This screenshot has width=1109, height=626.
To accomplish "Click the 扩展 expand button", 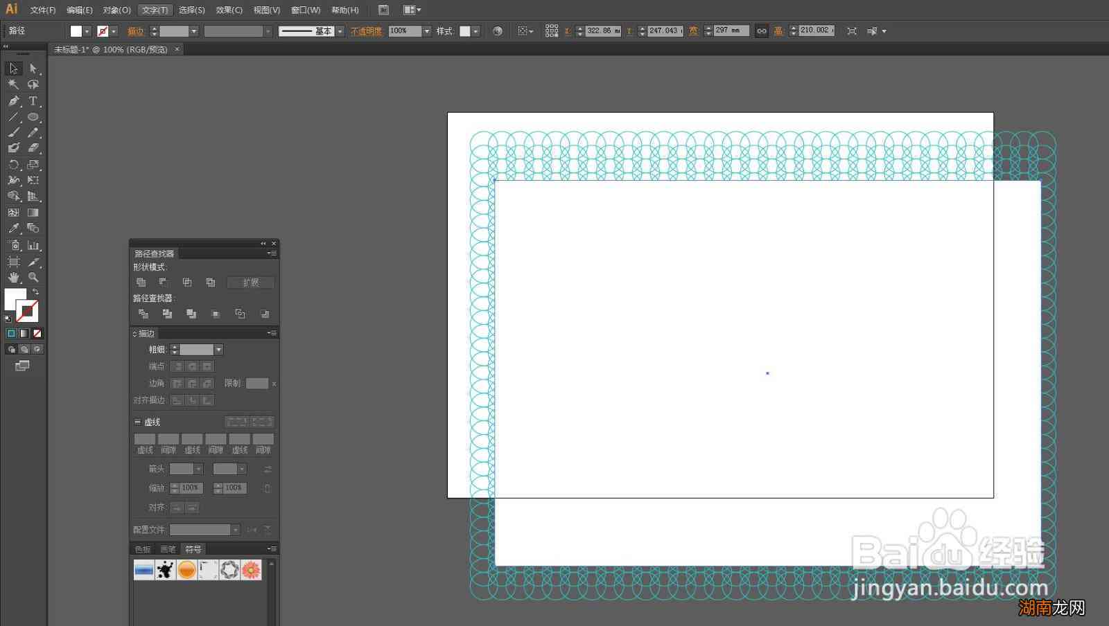I will click(251, 283).
